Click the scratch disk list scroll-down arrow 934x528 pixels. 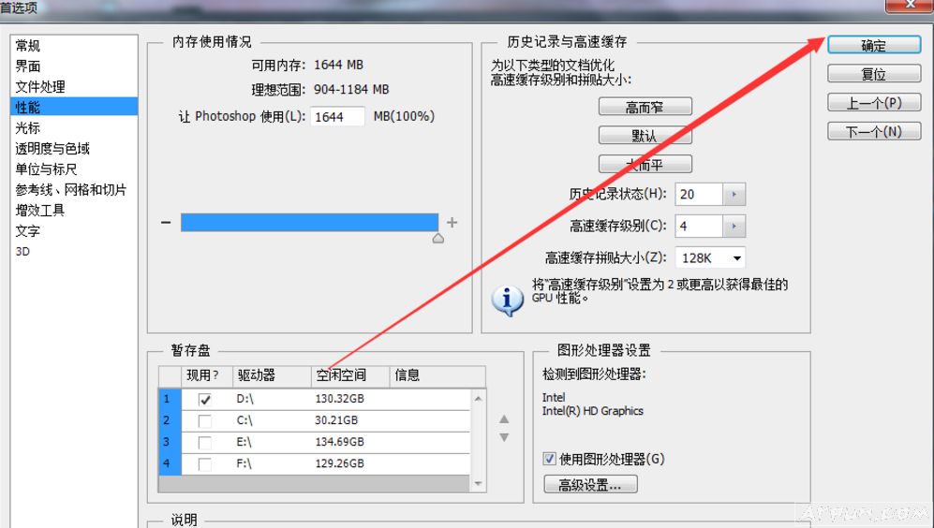[x=479, y=483]
